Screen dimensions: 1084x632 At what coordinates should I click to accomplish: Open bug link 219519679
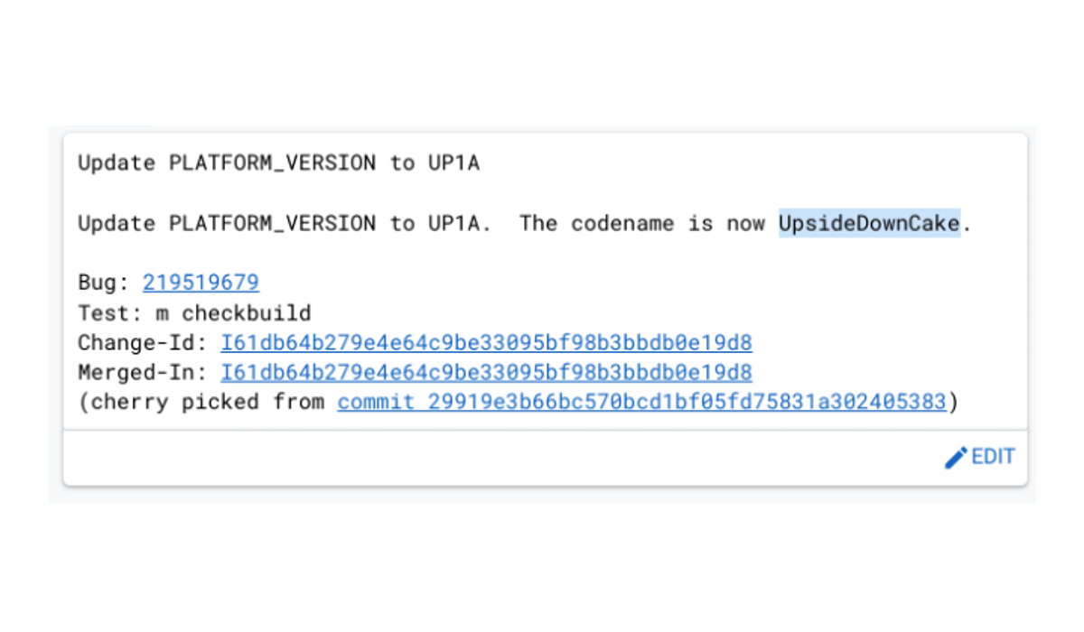[x=201, y=283]
